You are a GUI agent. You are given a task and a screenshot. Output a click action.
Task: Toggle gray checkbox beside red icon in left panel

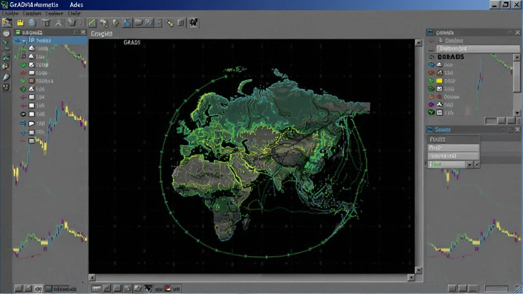tap(32, 72)
